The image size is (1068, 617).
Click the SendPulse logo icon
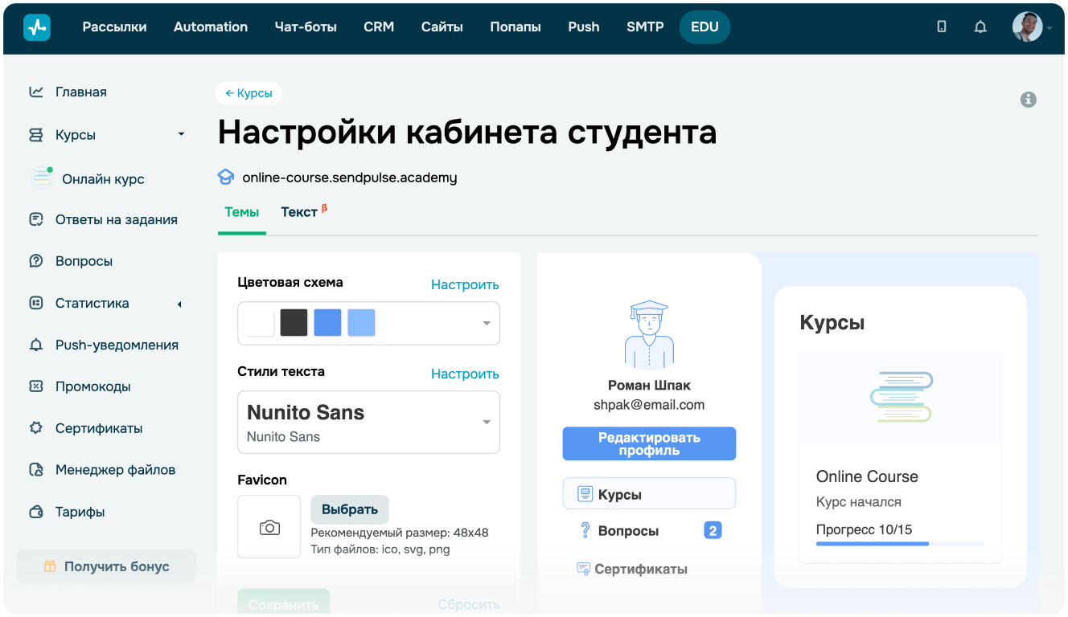coord(37,27)
